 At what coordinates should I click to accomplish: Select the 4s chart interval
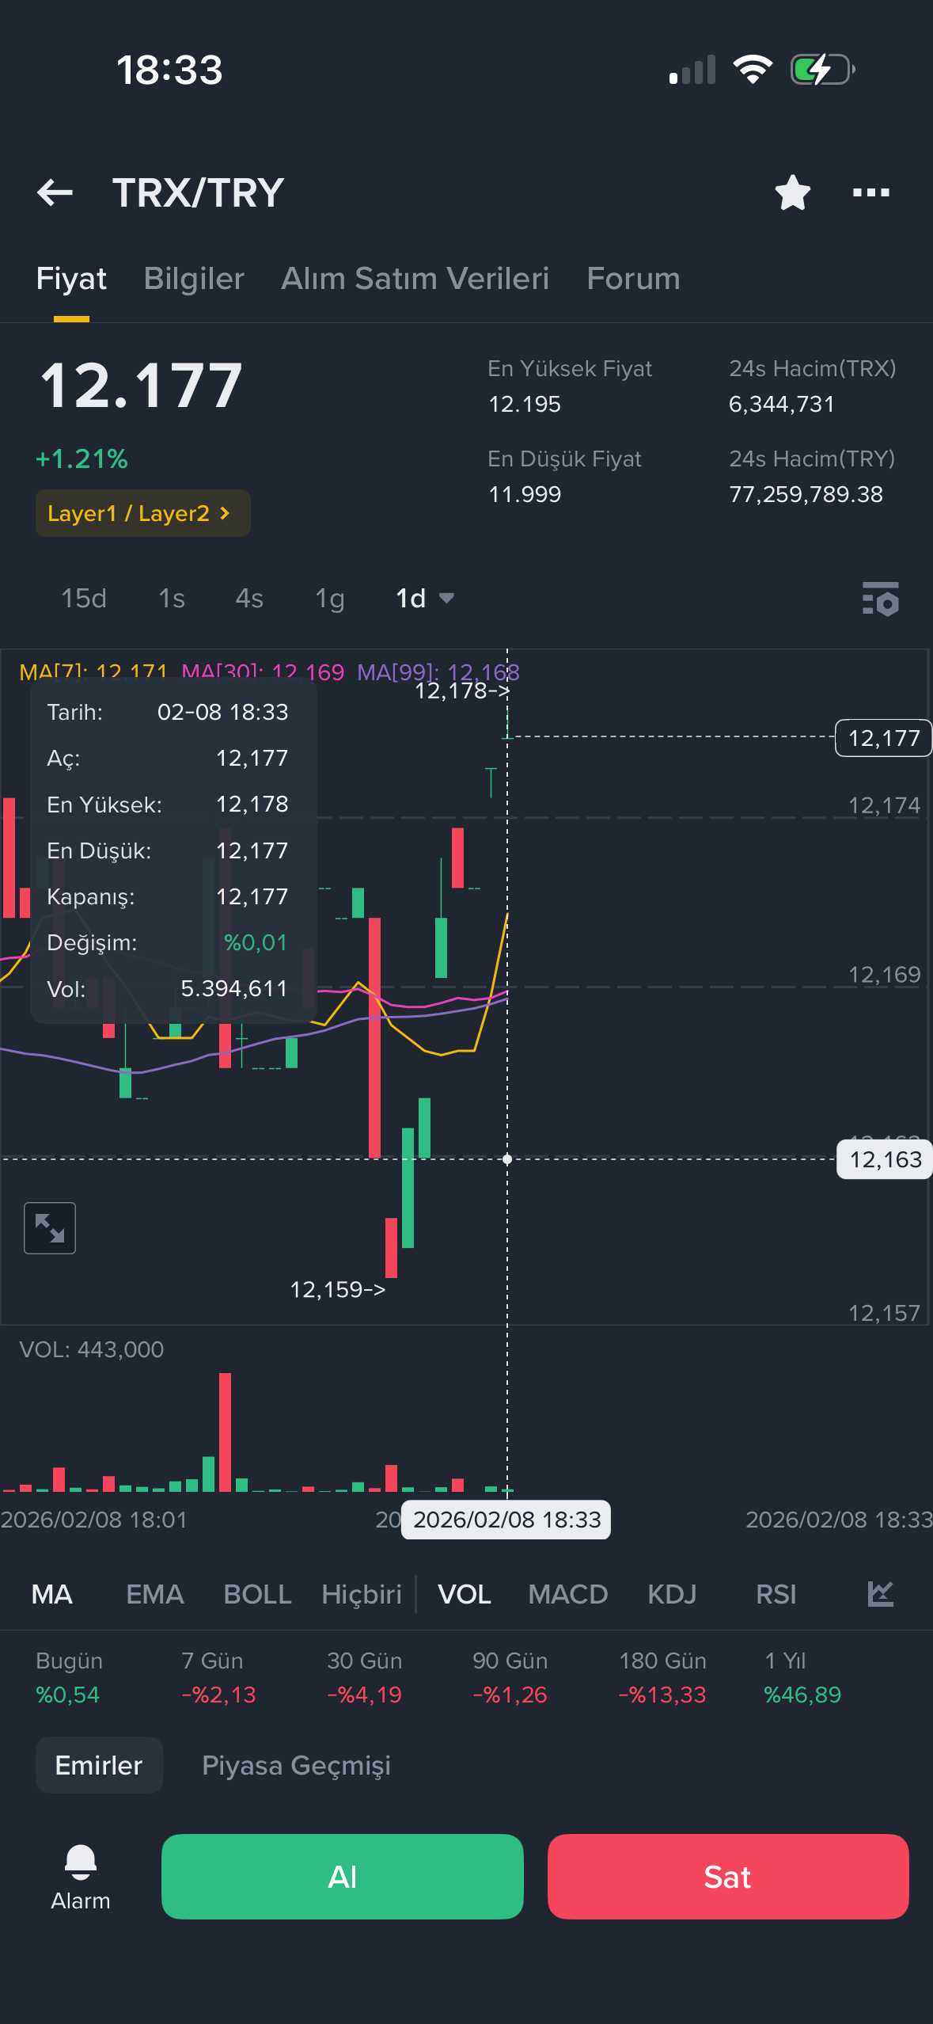click(249, 599)
